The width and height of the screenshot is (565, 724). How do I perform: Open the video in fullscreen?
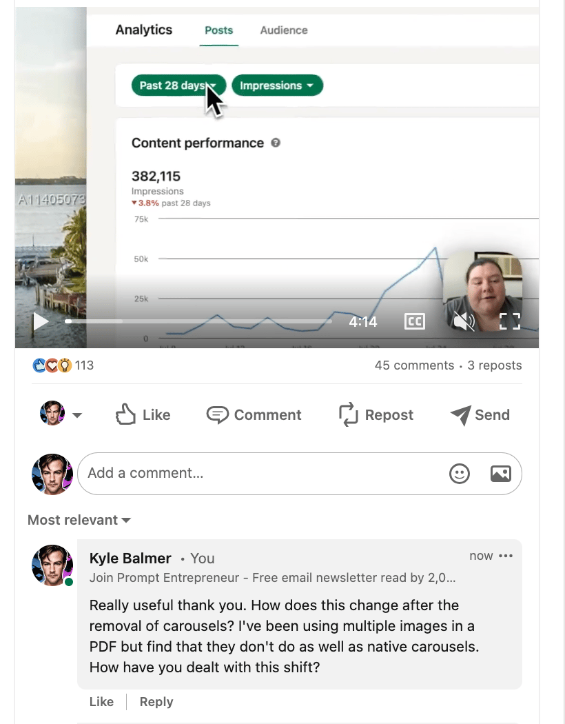click(x=510, y=321)
